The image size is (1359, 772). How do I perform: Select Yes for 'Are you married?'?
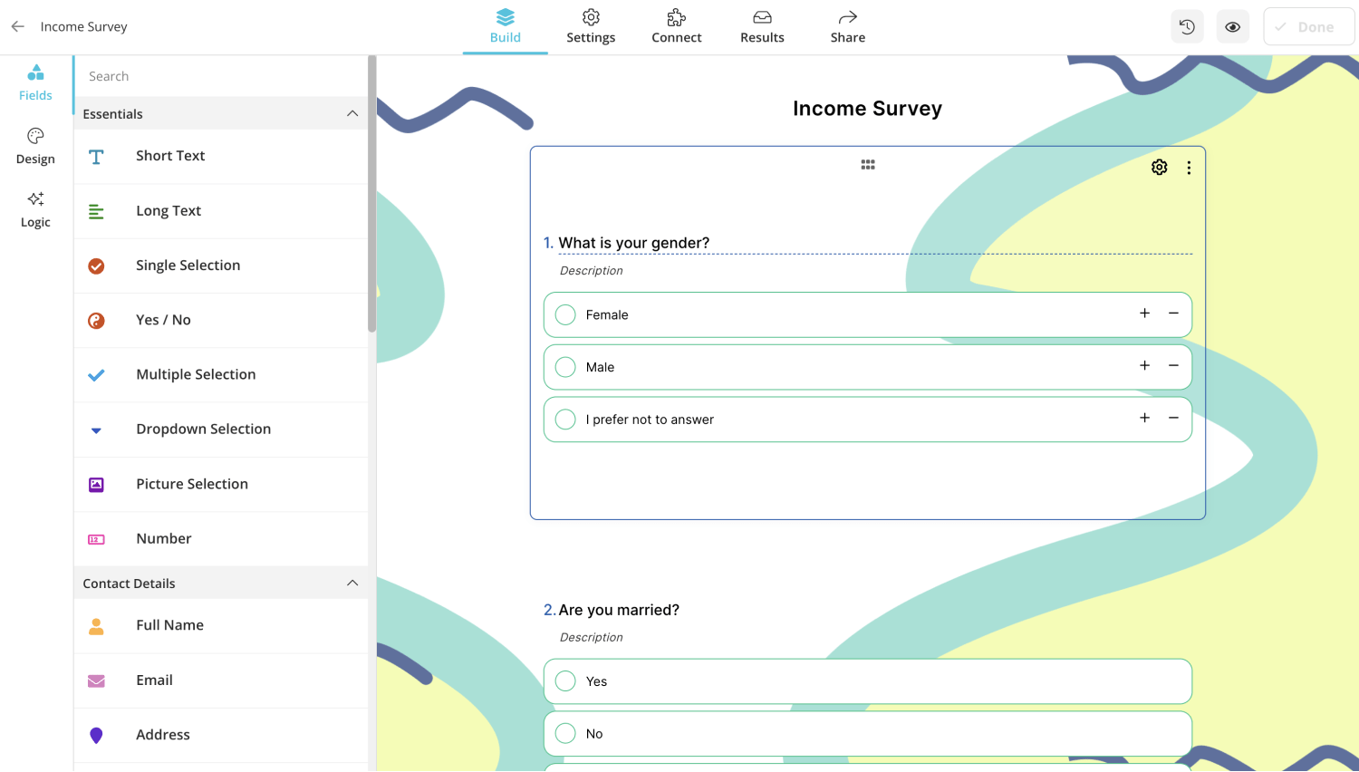coord(565,680)
